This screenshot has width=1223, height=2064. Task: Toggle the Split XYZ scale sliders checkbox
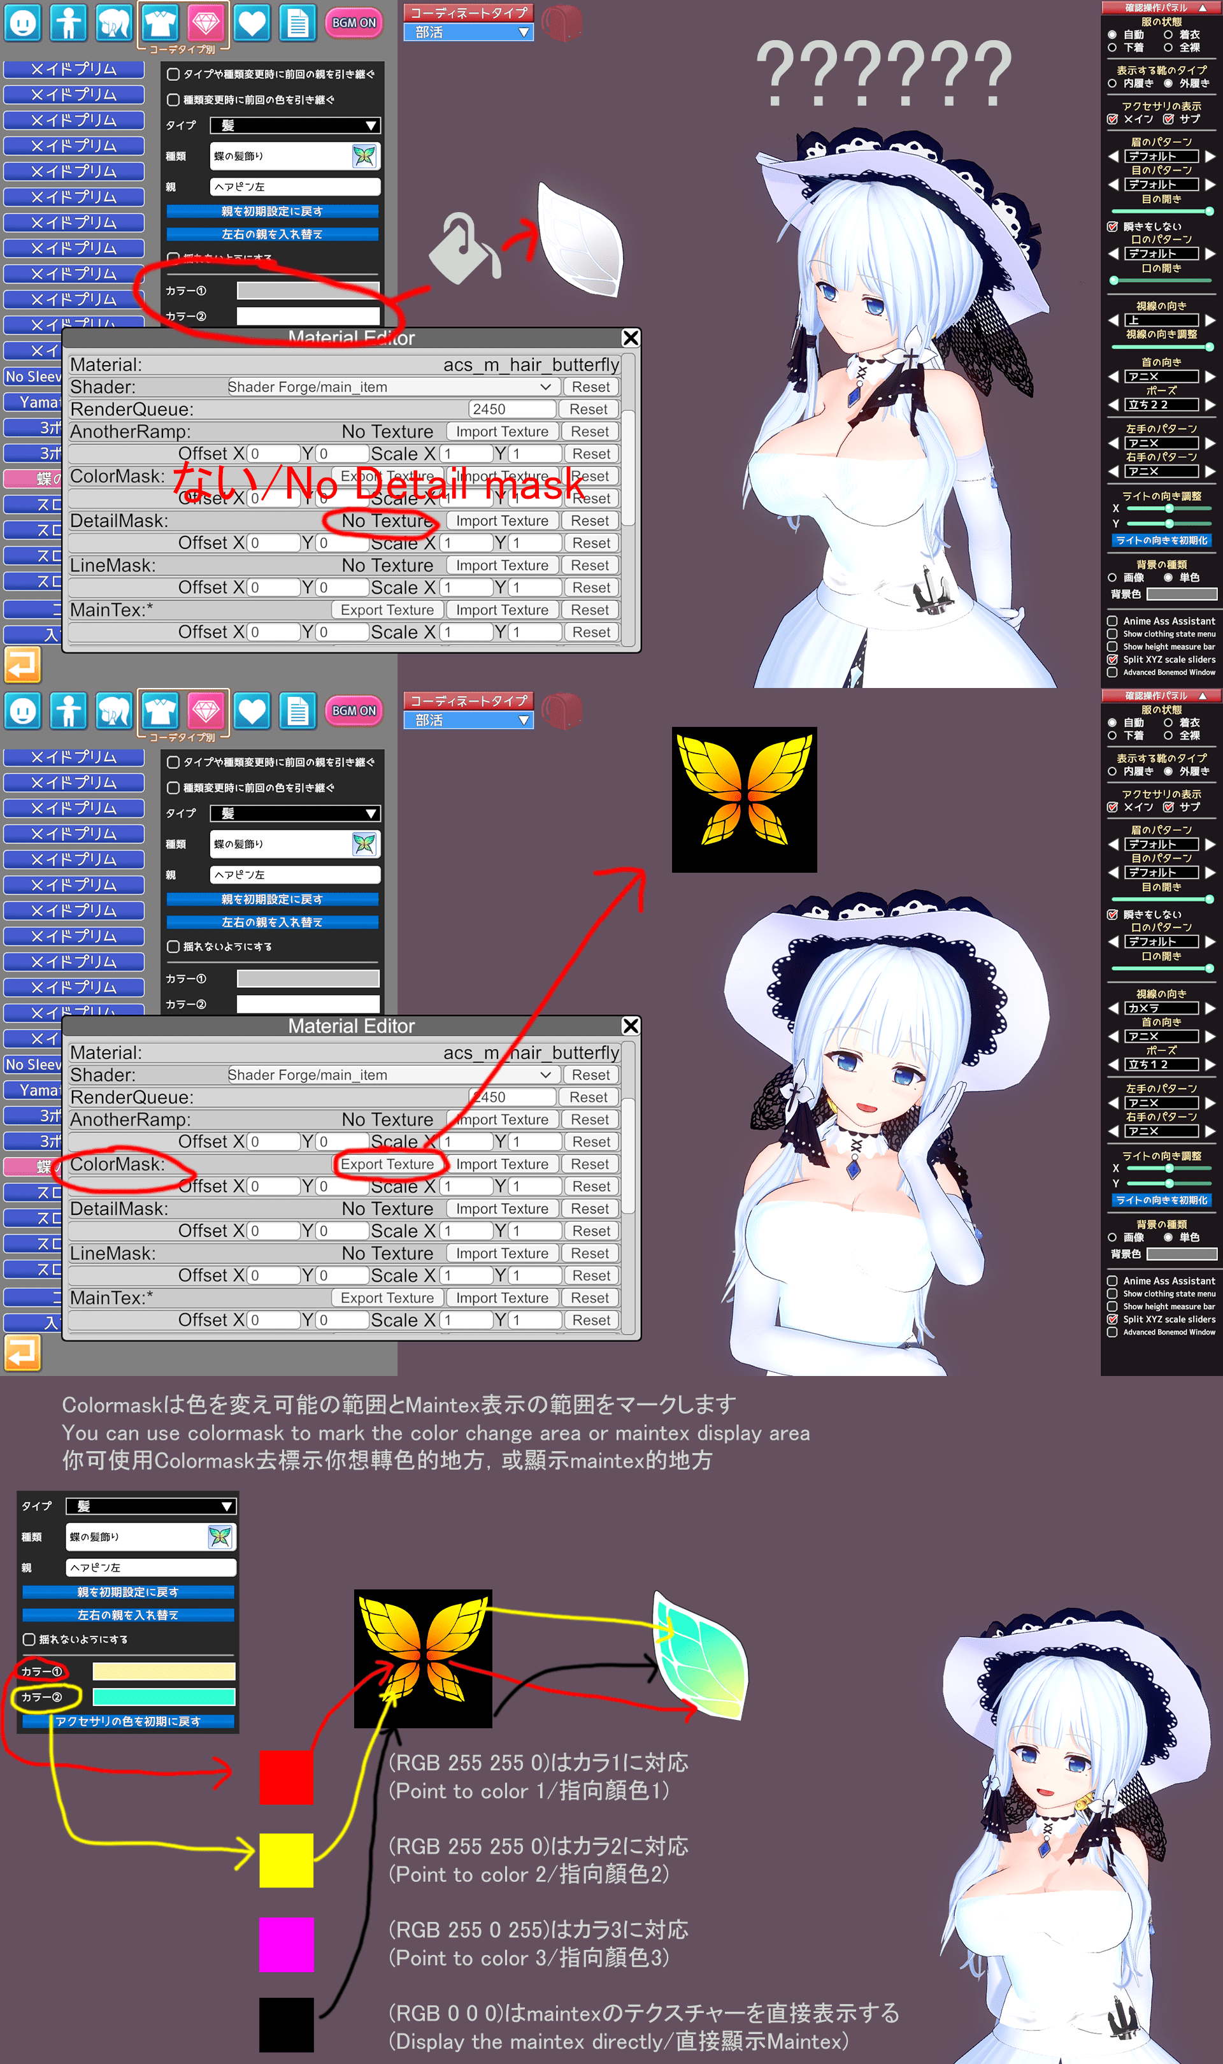coord(1113,659)
